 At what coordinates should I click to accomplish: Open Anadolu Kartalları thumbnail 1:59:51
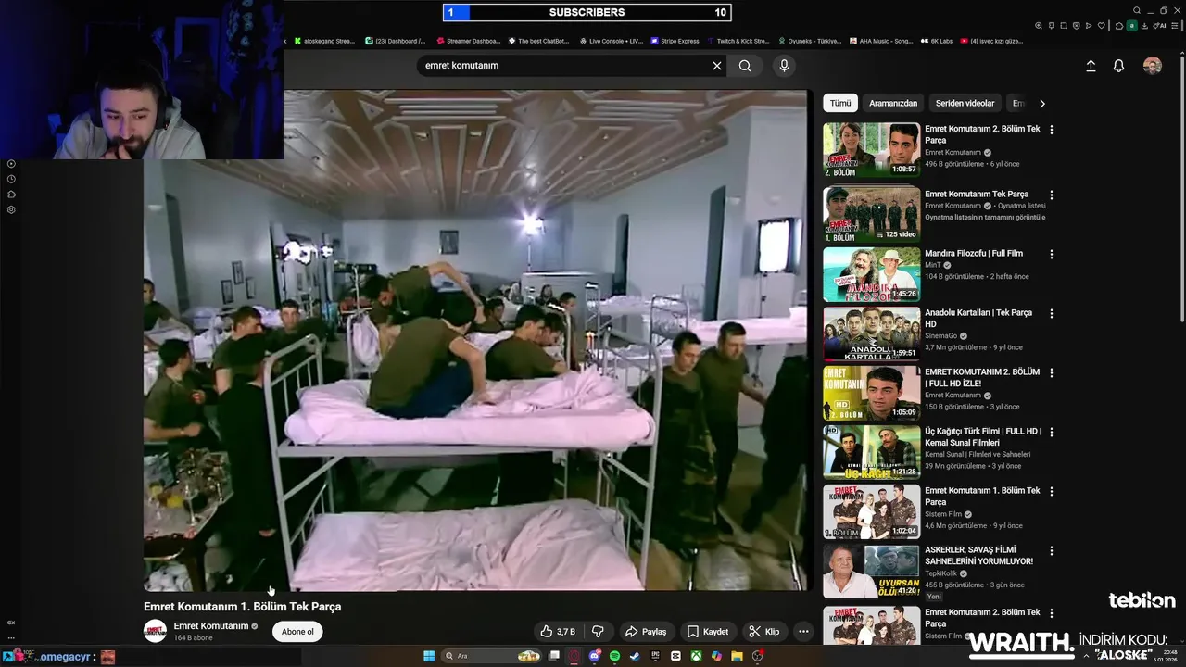pos(872,333)
